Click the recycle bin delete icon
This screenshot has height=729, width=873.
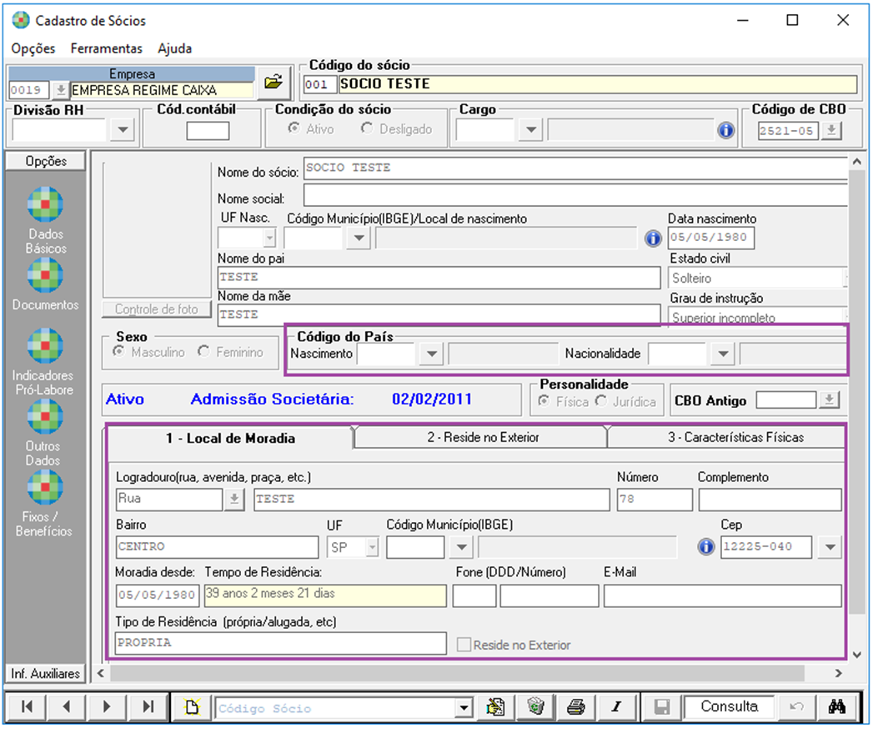[535, 706]
